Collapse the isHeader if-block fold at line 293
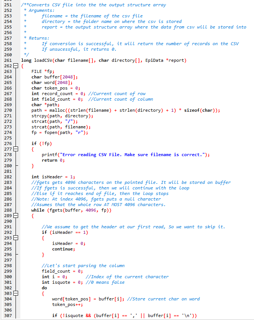Screen dimensions: 254x320 pos(16,238)
